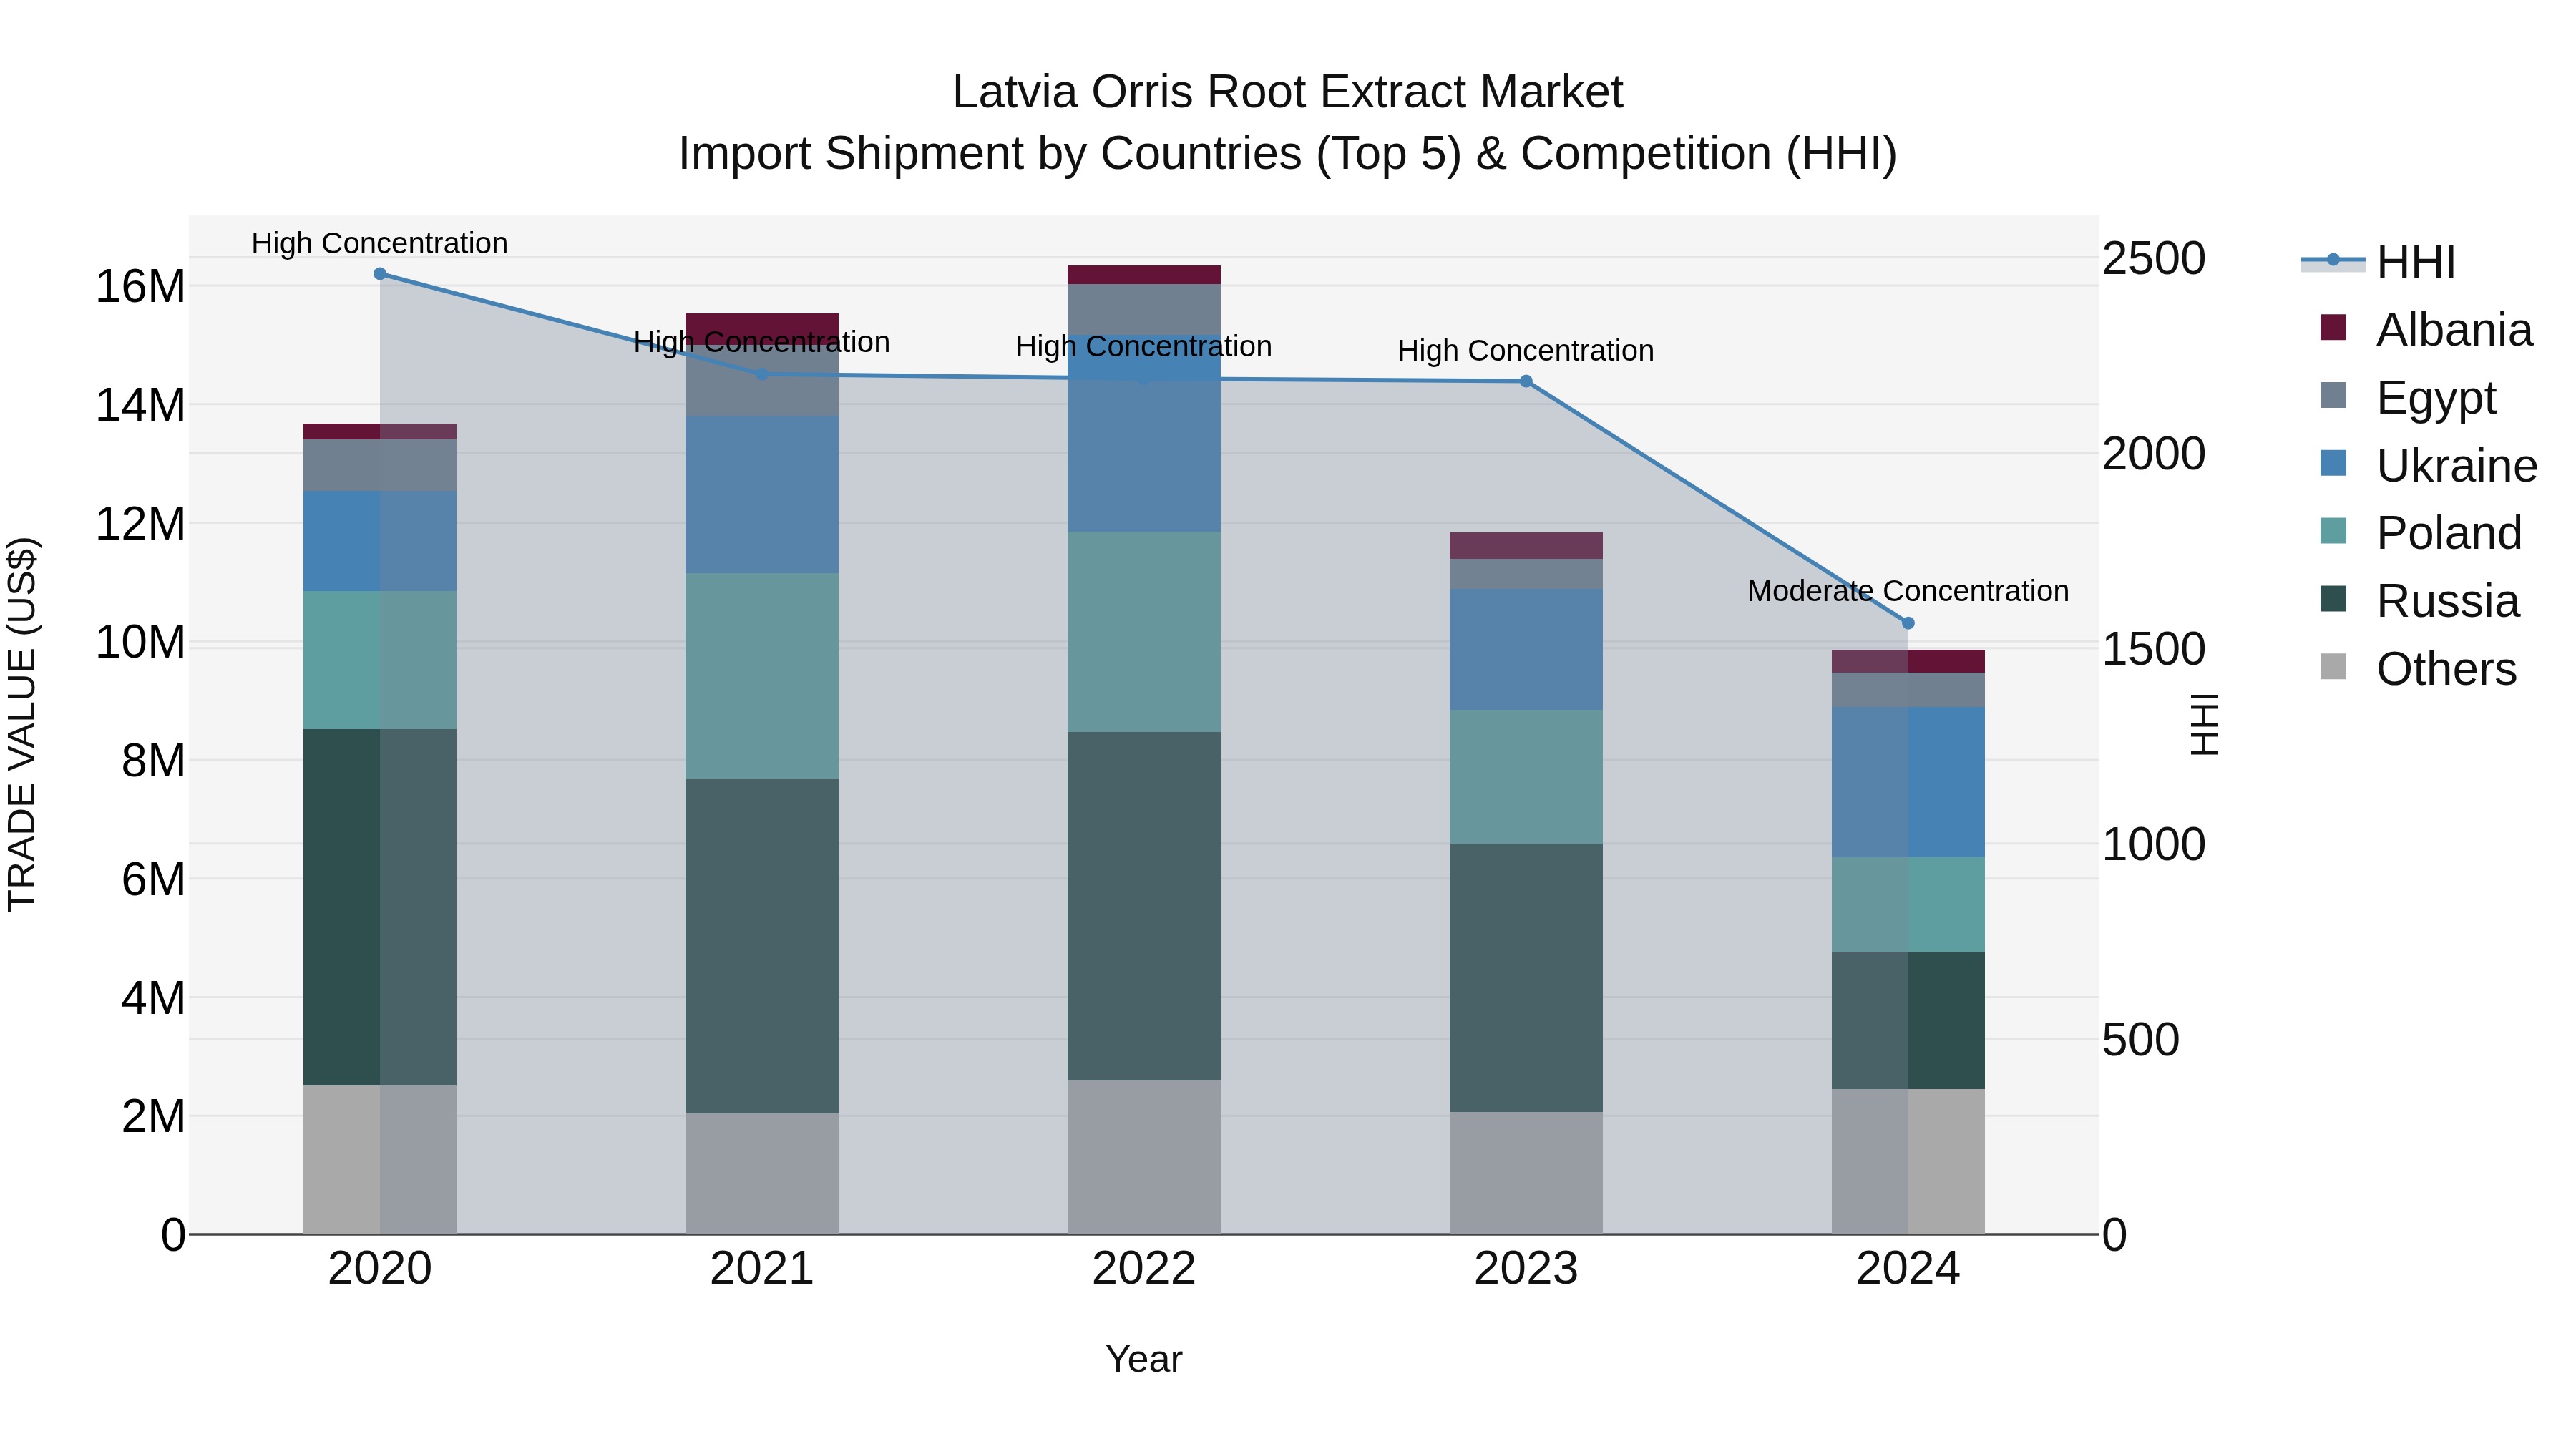Click the '10M' y-axis tick label
This screenshot has height=1449, width=2576.
tap(140, 642)
